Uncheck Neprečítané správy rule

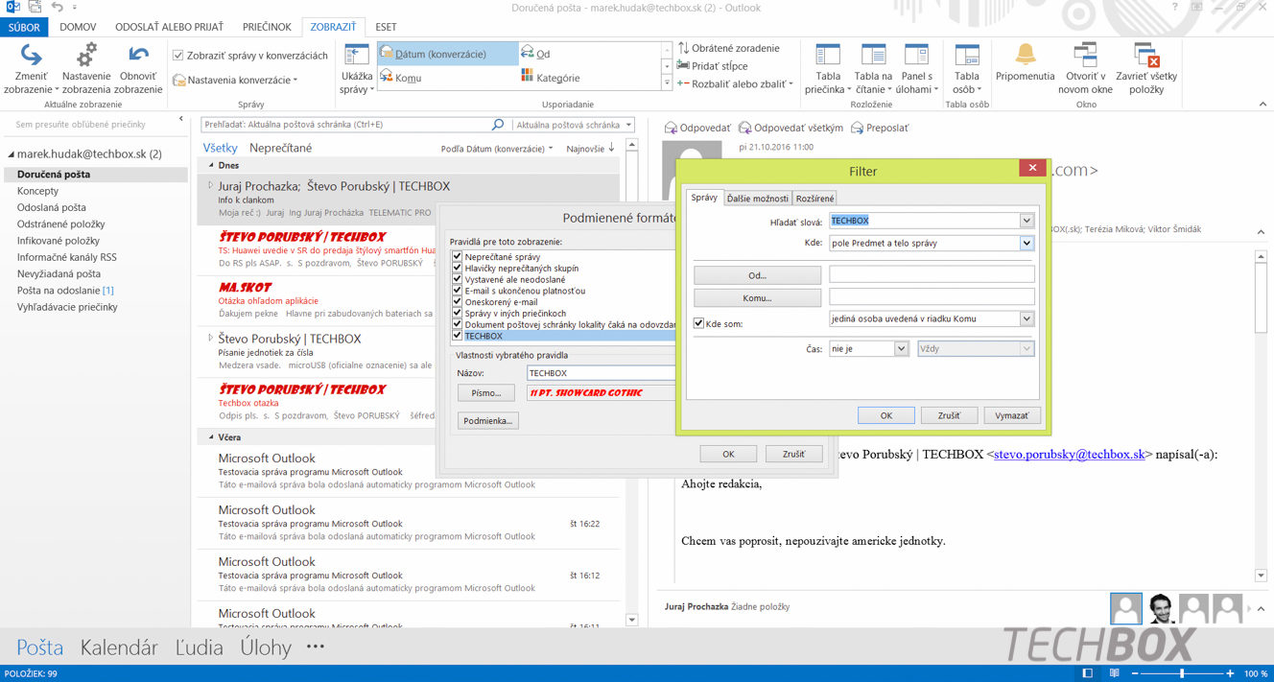click(458, 257)
